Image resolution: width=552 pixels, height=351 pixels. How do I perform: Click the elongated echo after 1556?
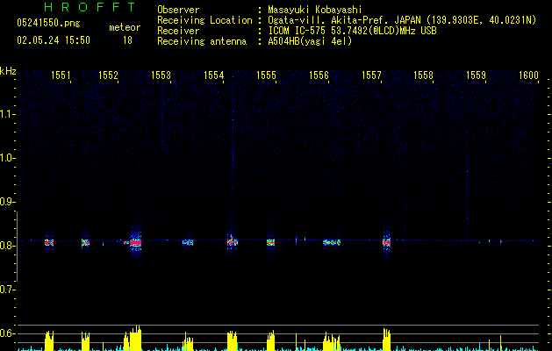pos(332,242)
